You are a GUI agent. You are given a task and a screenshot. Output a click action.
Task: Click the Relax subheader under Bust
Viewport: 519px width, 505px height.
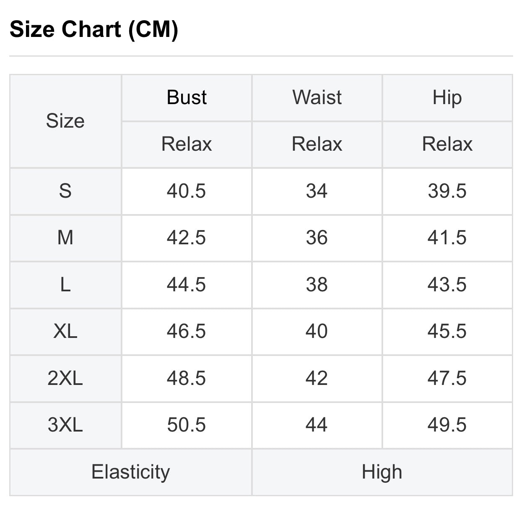pos(187,144)
